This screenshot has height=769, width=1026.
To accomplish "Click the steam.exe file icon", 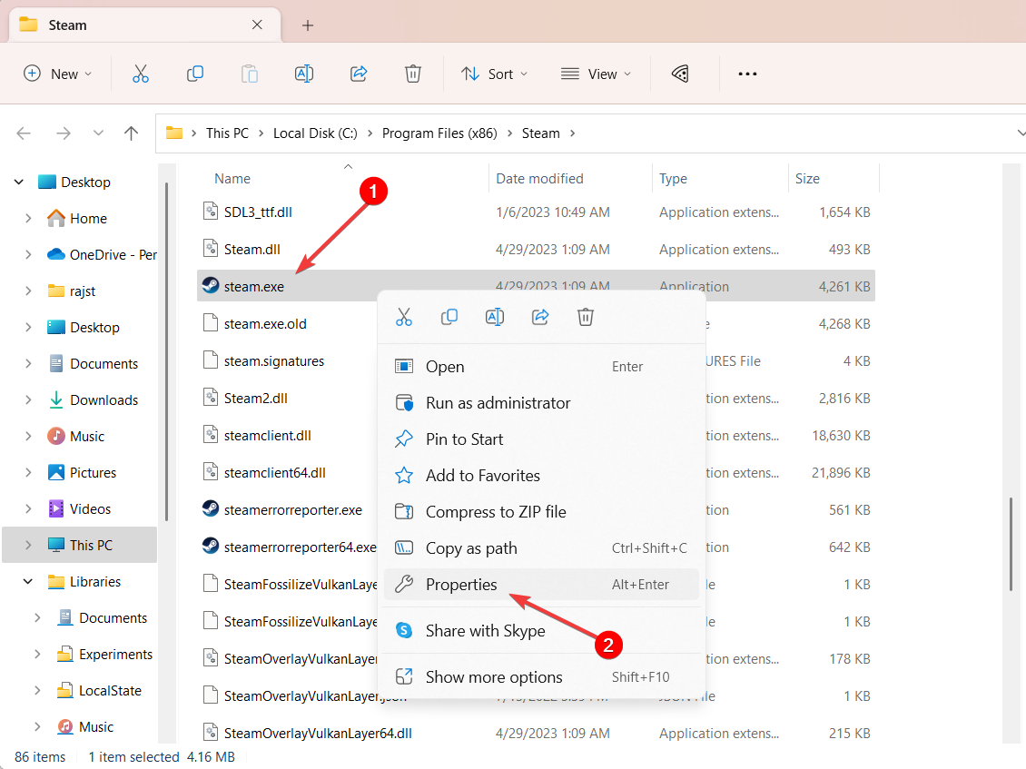I will click(x=210, y=285).
